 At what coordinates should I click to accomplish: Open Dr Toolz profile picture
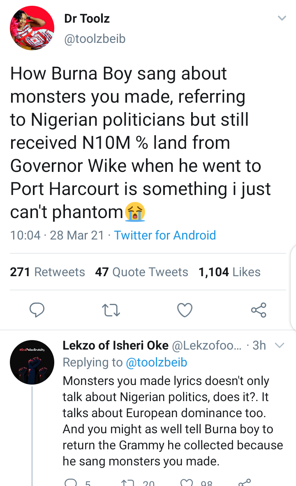(32, 28)
